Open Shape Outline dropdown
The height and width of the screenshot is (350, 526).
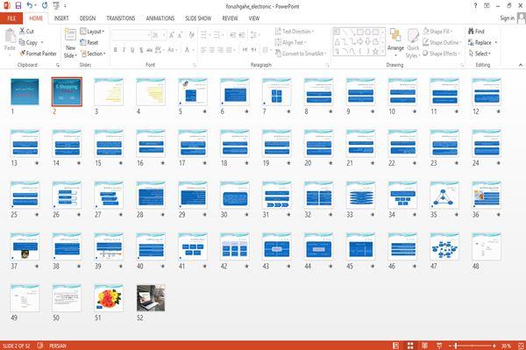(x=442, y=42)
